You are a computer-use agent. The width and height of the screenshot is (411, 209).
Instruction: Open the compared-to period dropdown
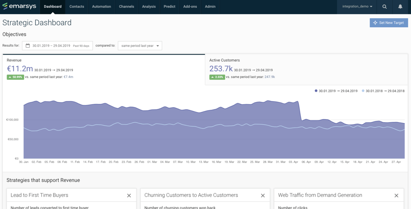(x=140, y=45)
